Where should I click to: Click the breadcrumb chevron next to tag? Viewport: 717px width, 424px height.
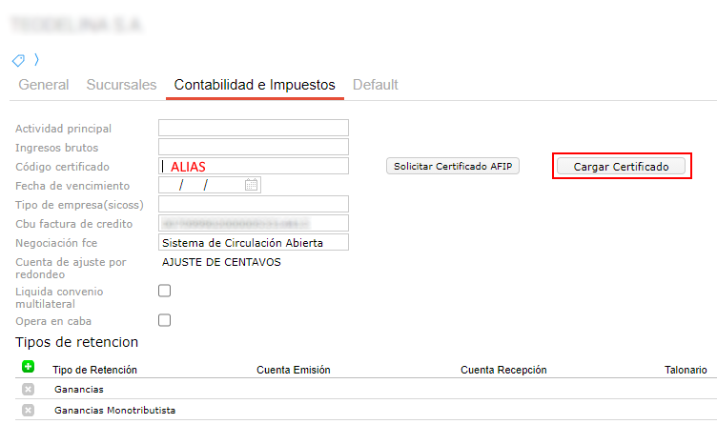point(36,60)
